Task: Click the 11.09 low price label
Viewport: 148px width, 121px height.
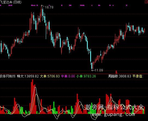Action: (x=99, y=70)
